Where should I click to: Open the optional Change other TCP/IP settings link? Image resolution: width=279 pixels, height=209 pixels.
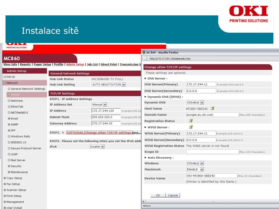(x=99, y=133)
